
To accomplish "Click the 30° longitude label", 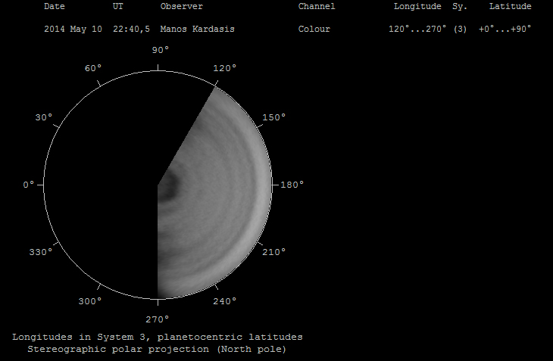I will [43, 117].
